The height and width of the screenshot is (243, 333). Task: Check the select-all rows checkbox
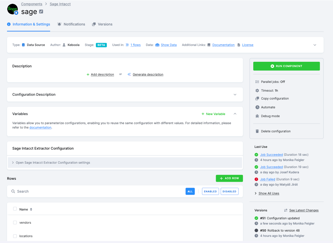15,209
